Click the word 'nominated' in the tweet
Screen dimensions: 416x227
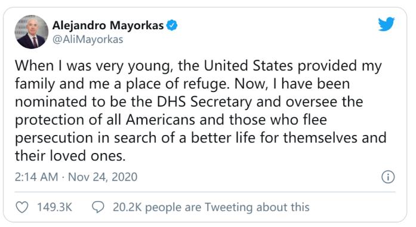click(x=51, y=102)
